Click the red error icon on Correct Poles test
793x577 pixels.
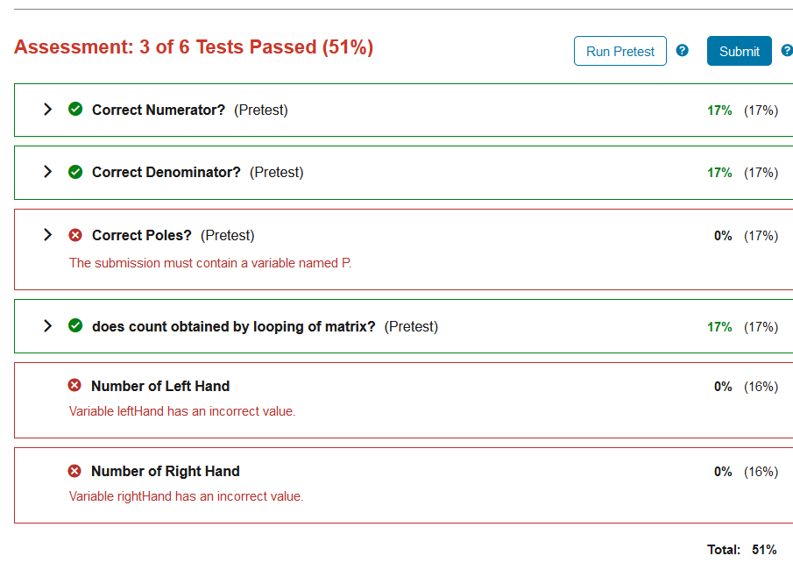75,234
